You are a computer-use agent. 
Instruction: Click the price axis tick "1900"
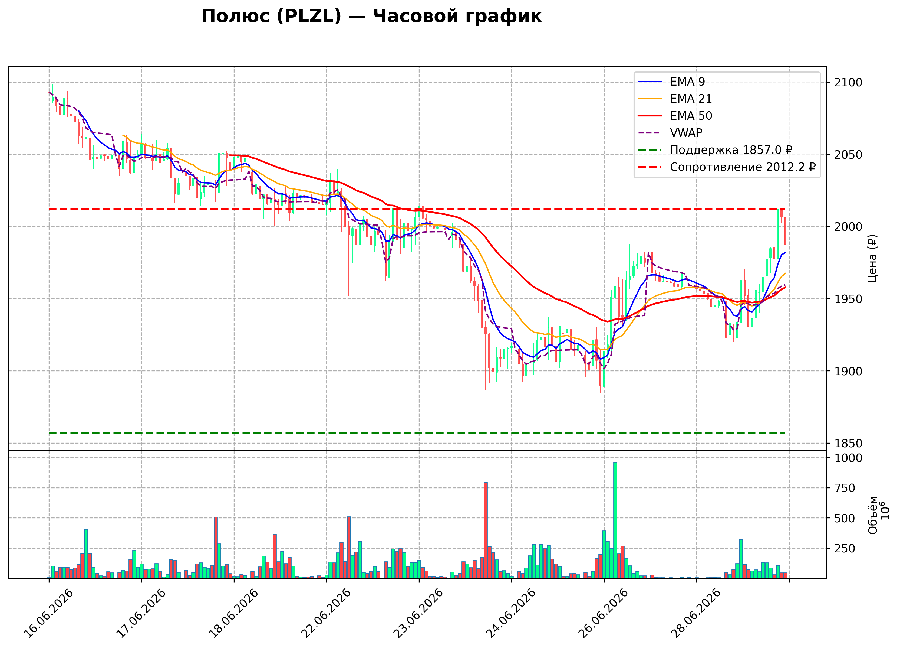848,372
